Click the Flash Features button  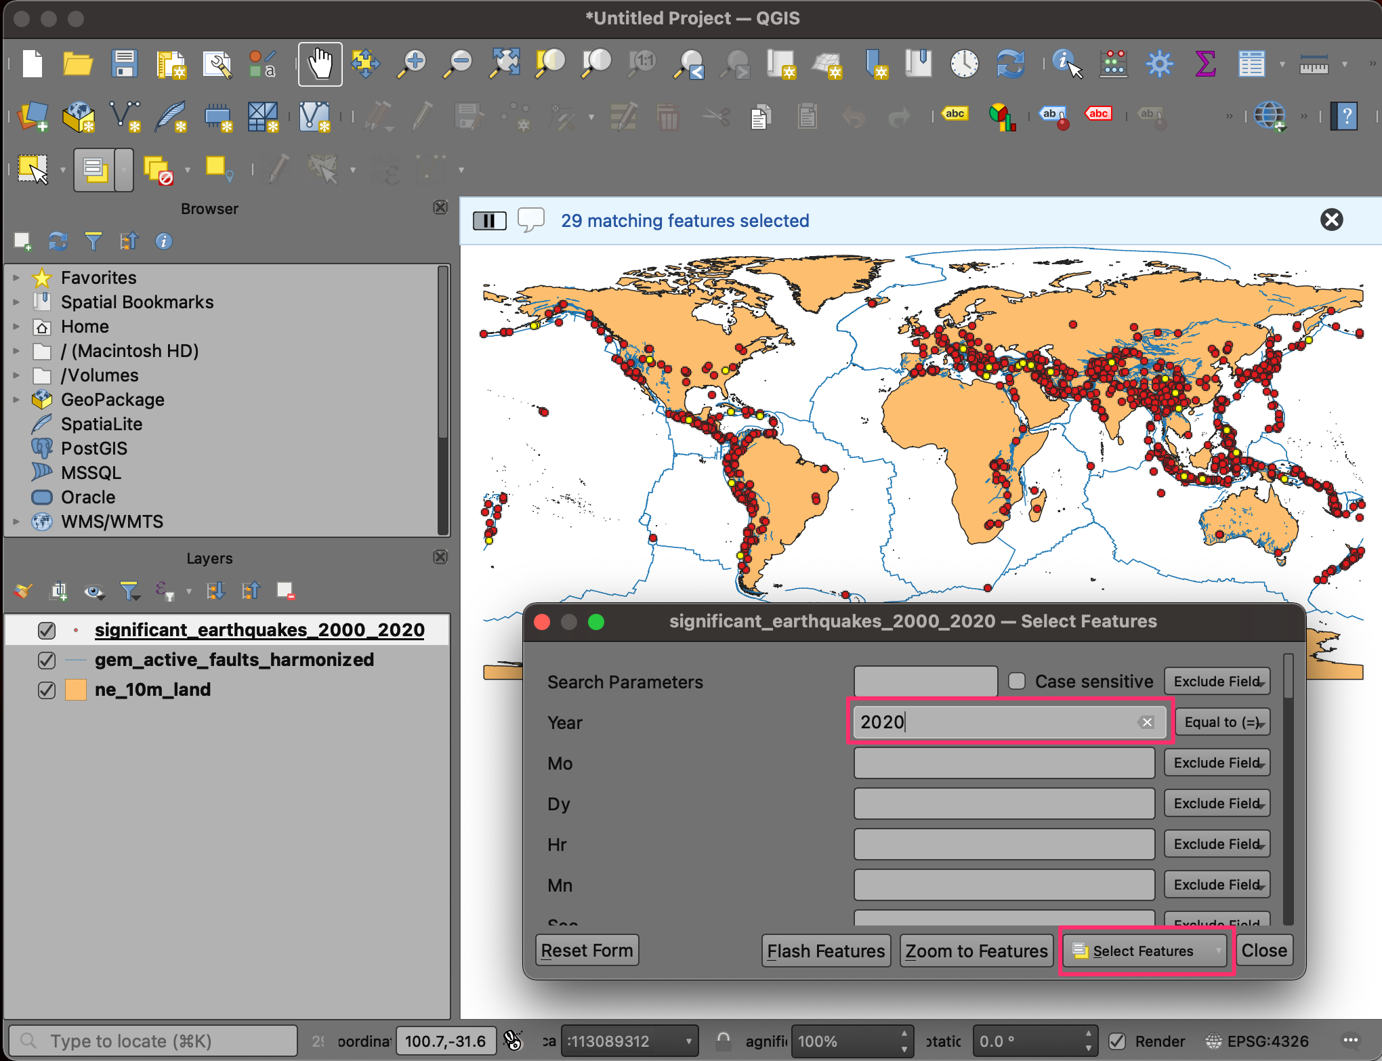click(x=826, y=951)
